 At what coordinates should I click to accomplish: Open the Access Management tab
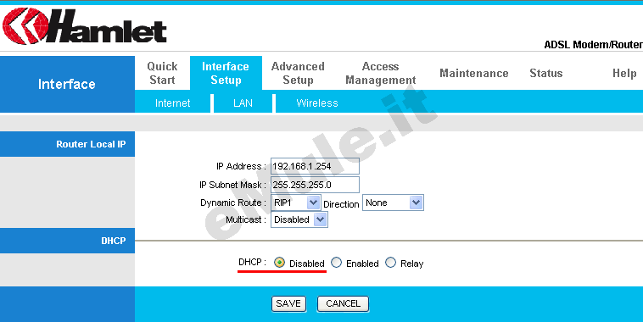381,73
